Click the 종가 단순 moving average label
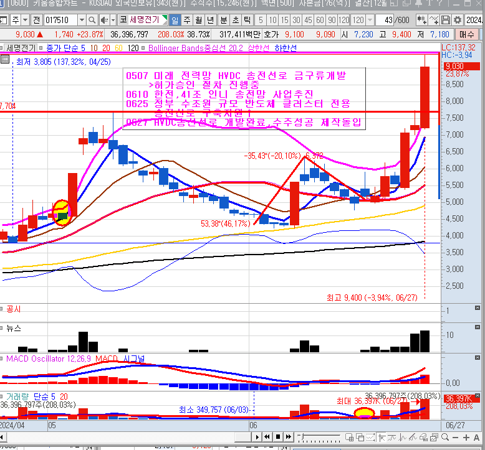Image resolution: width=485 pixels, height=450 pixels. (65, 48)
